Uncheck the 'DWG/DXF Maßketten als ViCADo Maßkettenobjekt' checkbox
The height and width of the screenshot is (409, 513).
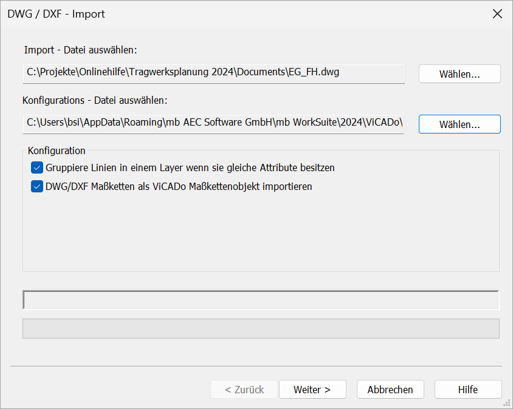[37, 186]
